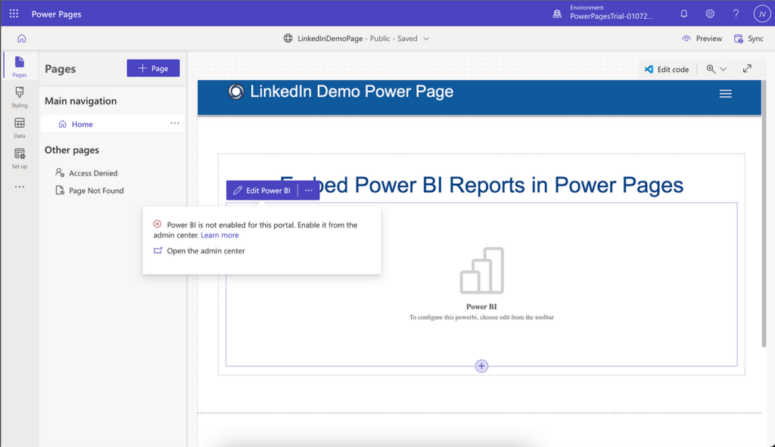
Task: Open the admin center
Action: click(200, 251)
